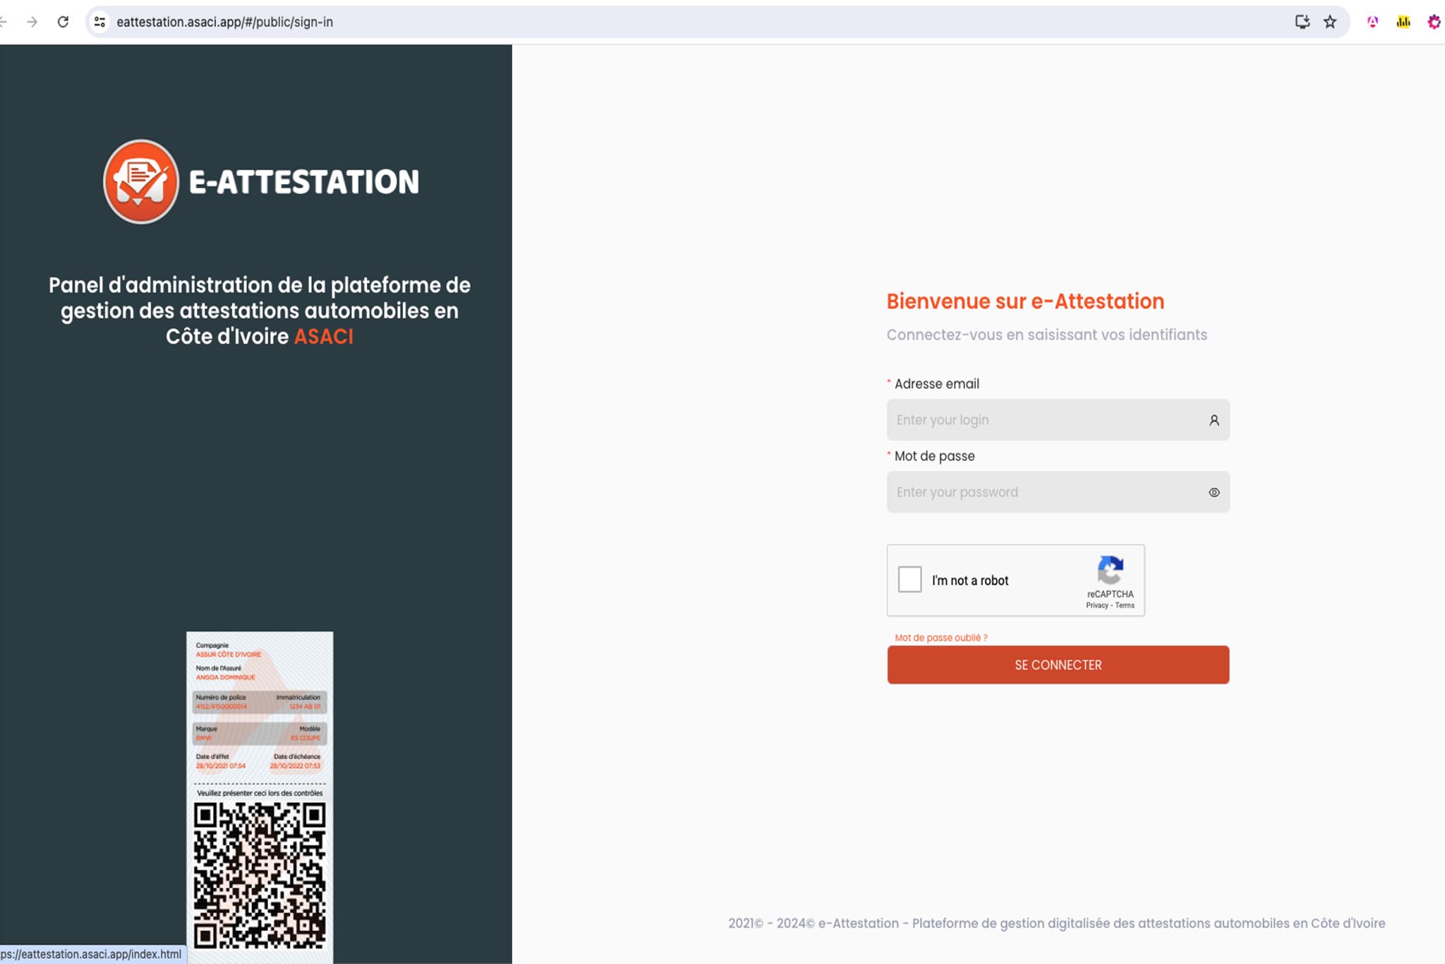The height and width of the screenshot is (964, 1445).
Task: Click the sample attestation card image
Action: 260,797
